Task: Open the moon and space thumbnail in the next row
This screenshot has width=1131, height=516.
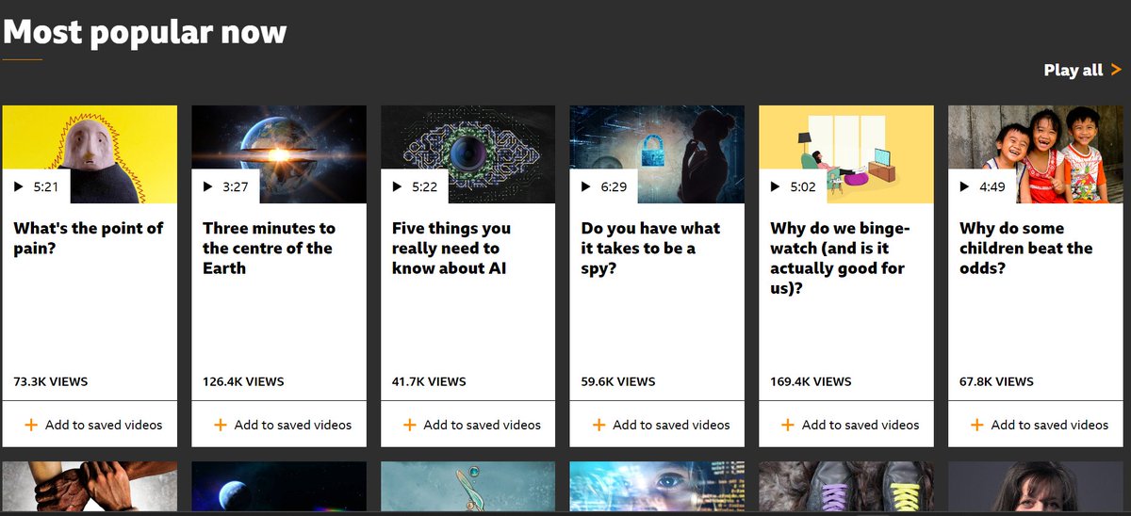Action: pos(279,487)
